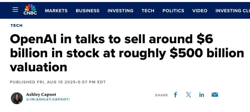Open the Video section
The image size is (250, 112).
click(x=200, y=11)
